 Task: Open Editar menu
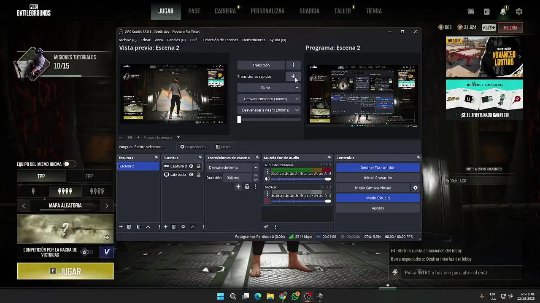pos(146,40)
